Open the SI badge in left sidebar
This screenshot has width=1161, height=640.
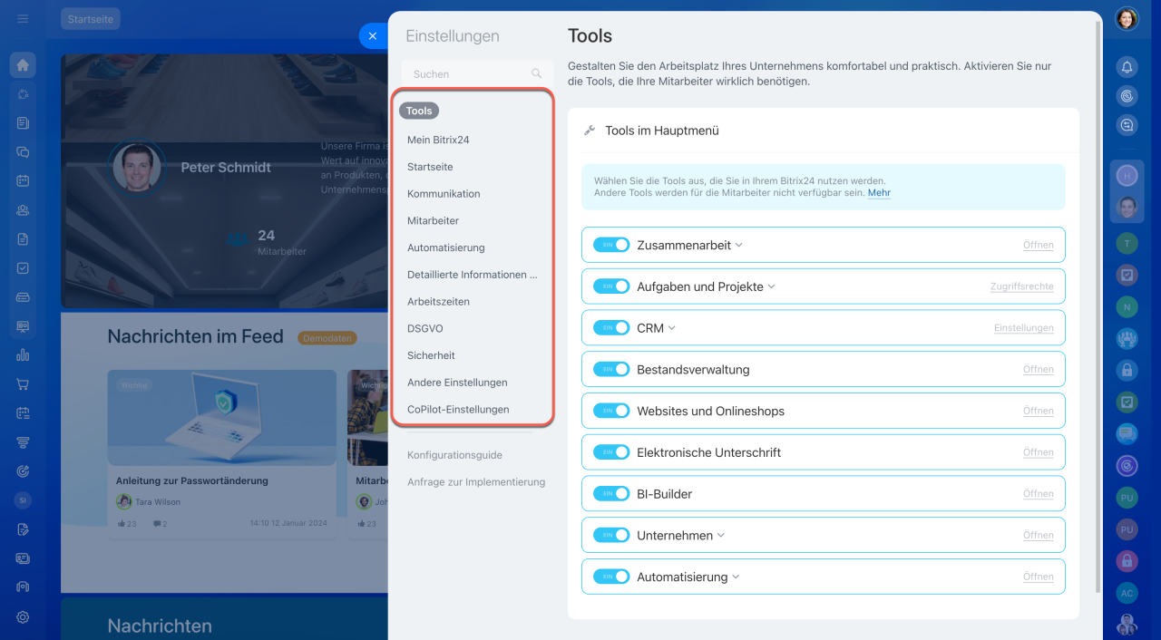23,500
